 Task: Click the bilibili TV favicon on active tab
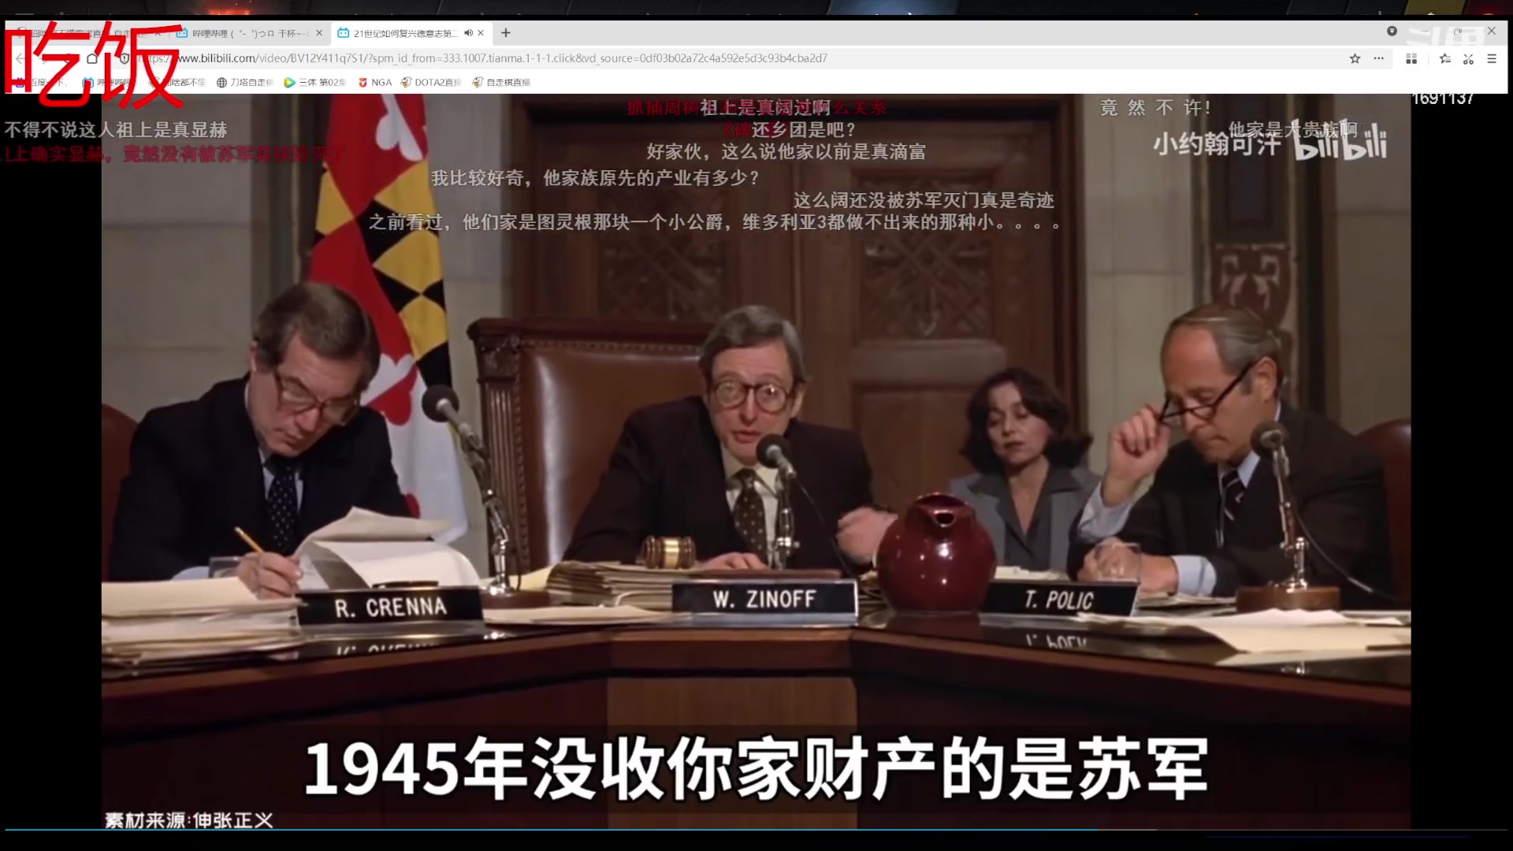[x=343, y=33]
